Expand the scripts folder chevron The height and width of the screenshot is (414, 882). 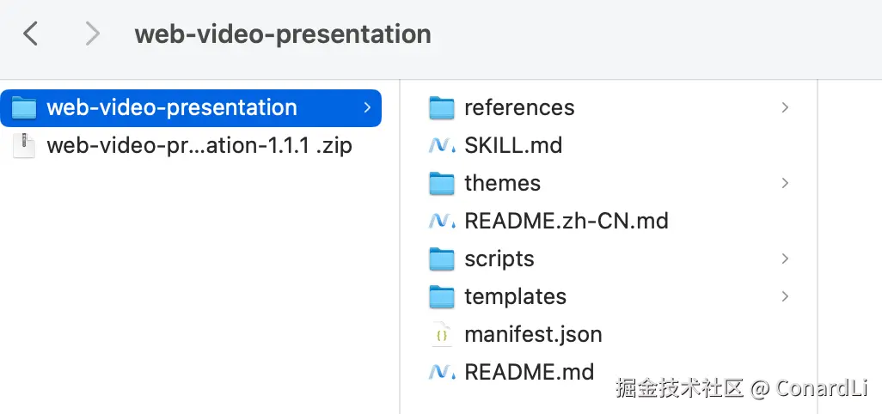pyautogui.click(x=785, y=259)
